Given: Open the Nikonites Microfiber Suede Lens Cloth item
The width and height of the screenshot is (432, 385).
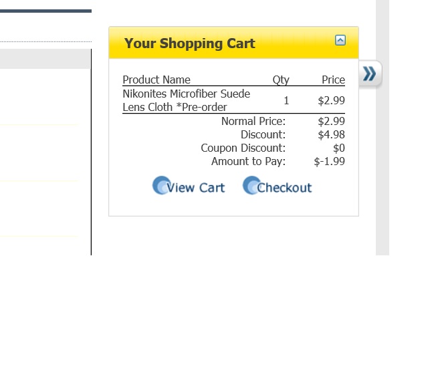Looking at the screenshot, I should (186, 100).
